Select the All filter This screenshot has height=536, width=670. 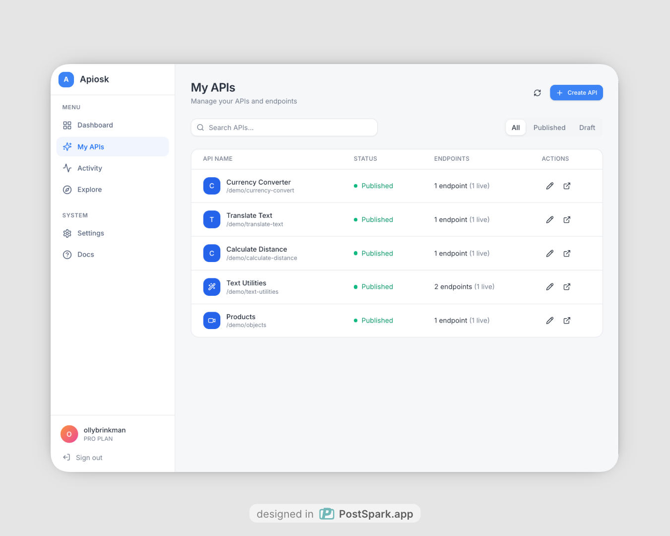coord(515,128)
